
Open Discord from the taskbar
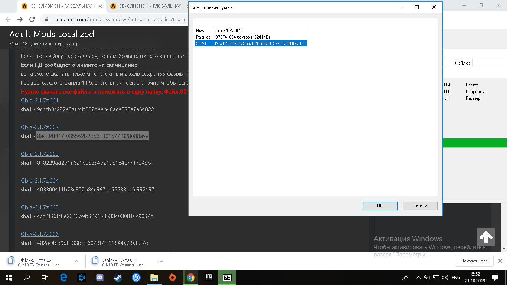coord(99,277)
